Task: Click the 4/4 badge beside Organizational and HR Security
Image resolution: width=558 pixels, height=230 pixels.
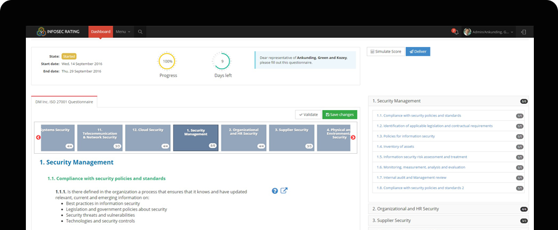Action: point(524,209)
